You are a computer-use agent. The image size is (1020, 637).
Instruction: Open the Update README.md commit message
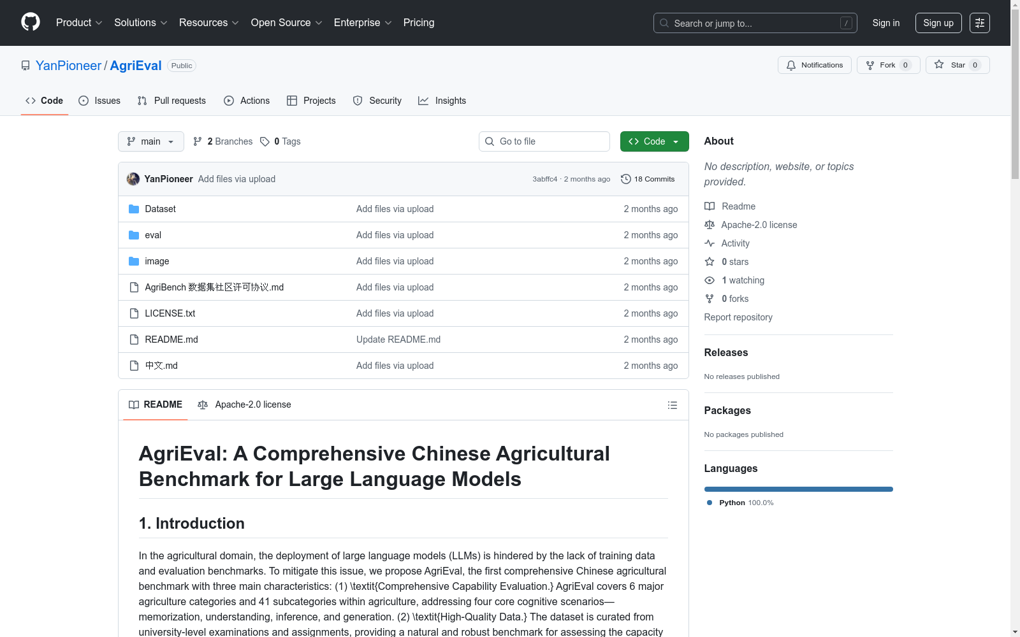pyautogui.click(x=398, y=340)
